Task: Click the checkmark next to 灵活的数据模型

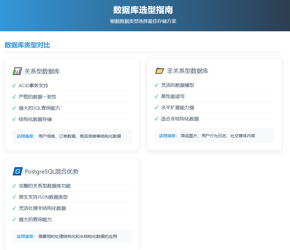Action: (156, 85)
